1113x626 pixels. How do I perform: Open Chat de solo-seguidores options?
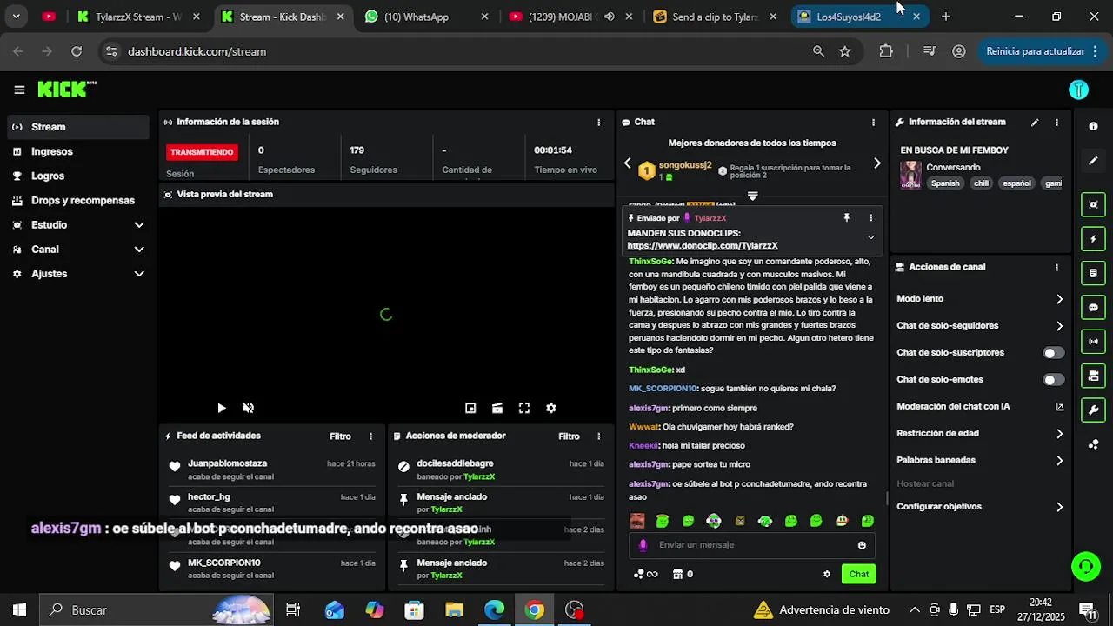980,326
